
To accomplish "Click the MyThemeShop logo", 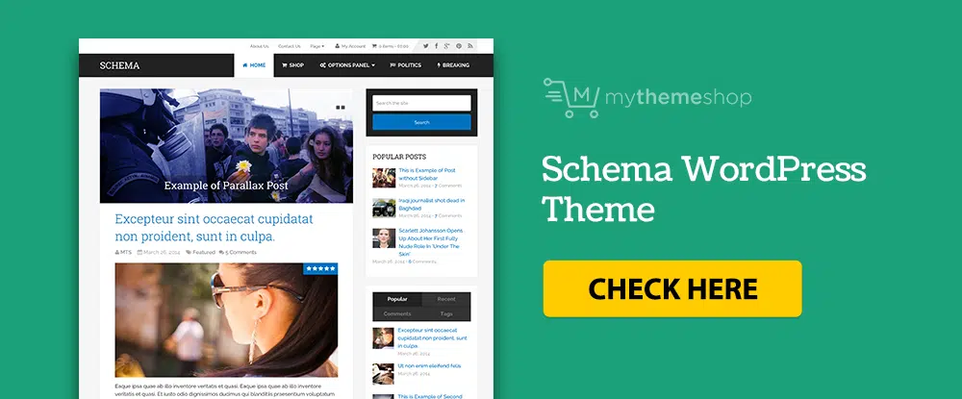I will 647,98.
